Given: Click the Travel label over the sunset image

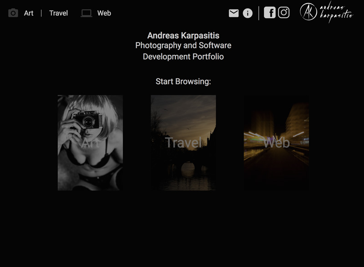Looking at the screenshot, I should (183, 143).
